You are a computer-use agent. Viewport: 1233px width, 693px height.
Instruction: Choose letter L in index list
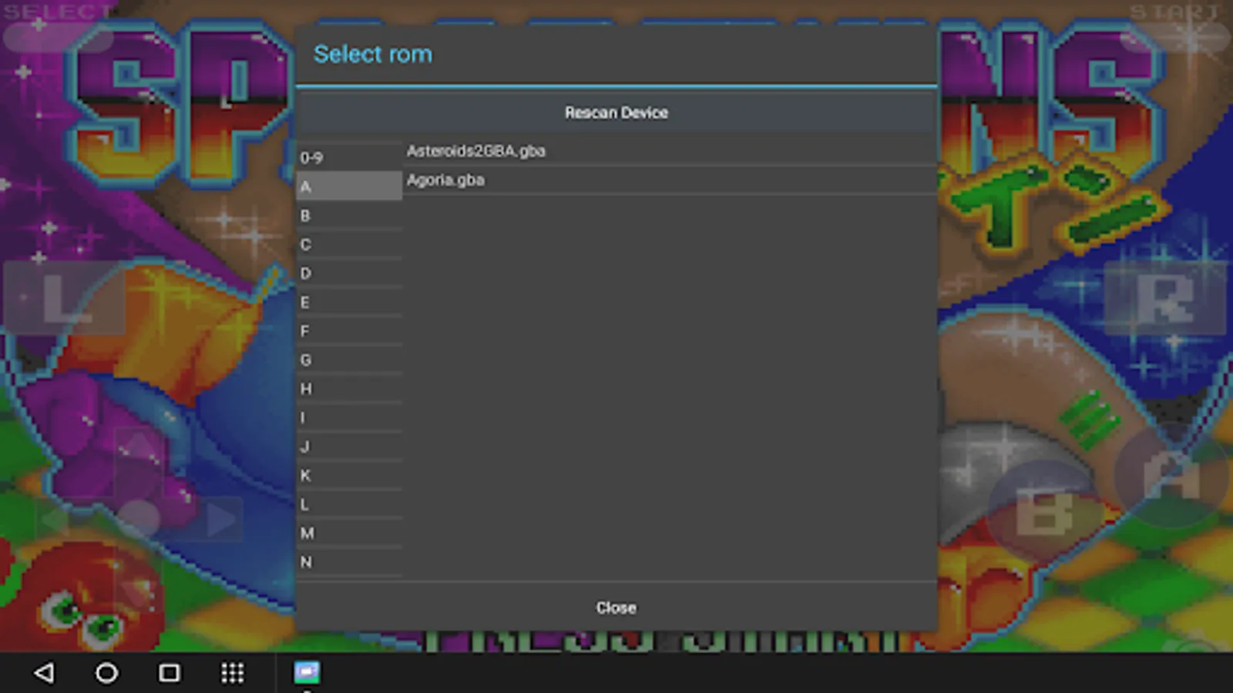click(x=349, y=504)
